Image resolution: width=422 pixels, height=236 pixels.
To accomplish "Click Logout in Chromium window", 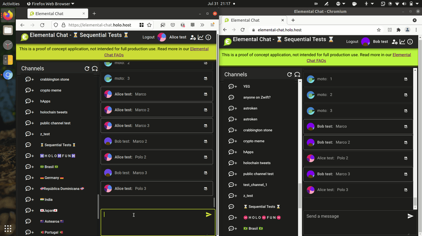I will point(352,42).
